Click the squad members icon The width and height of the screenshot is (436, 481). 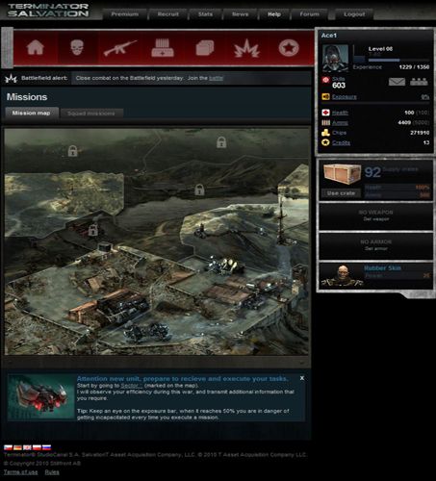tap(419, 82)
